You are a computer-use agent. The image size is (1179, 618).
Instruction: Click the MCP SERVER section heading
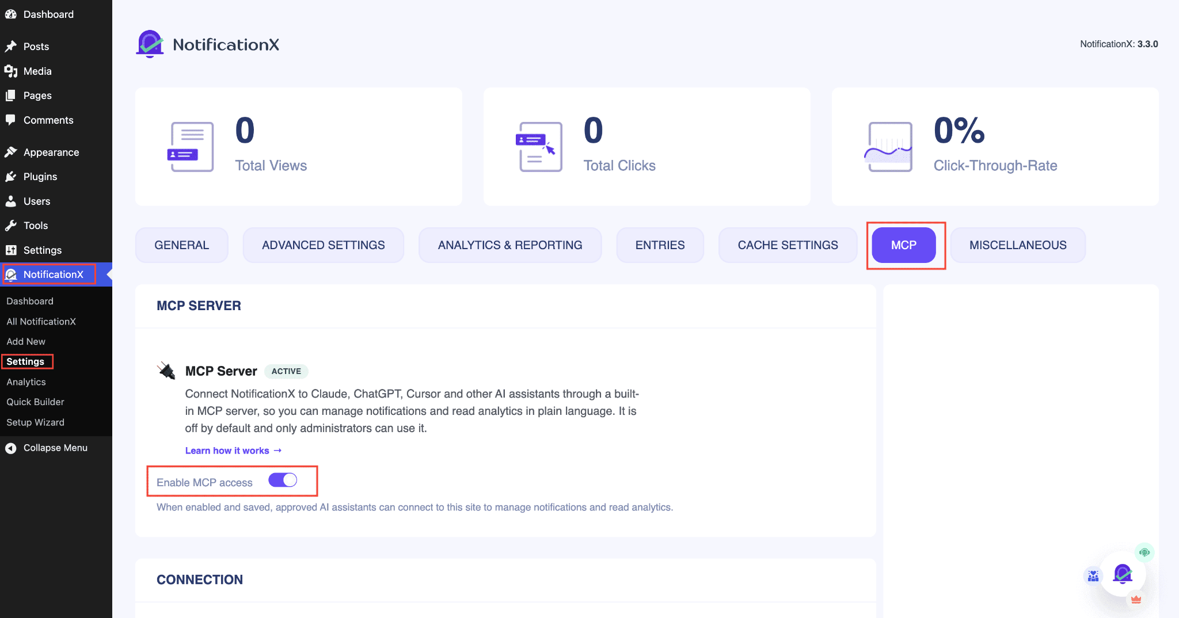(199, 306)
